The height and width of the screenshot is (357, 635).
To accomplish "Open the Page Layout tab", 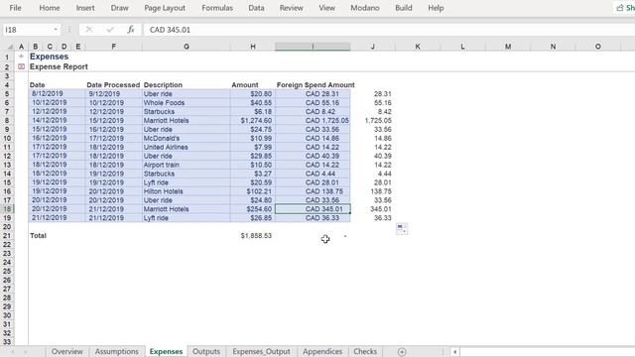I will coord(165,8).
